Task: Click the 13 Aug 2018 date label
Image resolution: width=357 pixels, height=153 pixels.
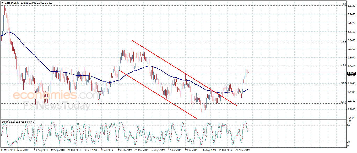Action: (x=41, y=150)
